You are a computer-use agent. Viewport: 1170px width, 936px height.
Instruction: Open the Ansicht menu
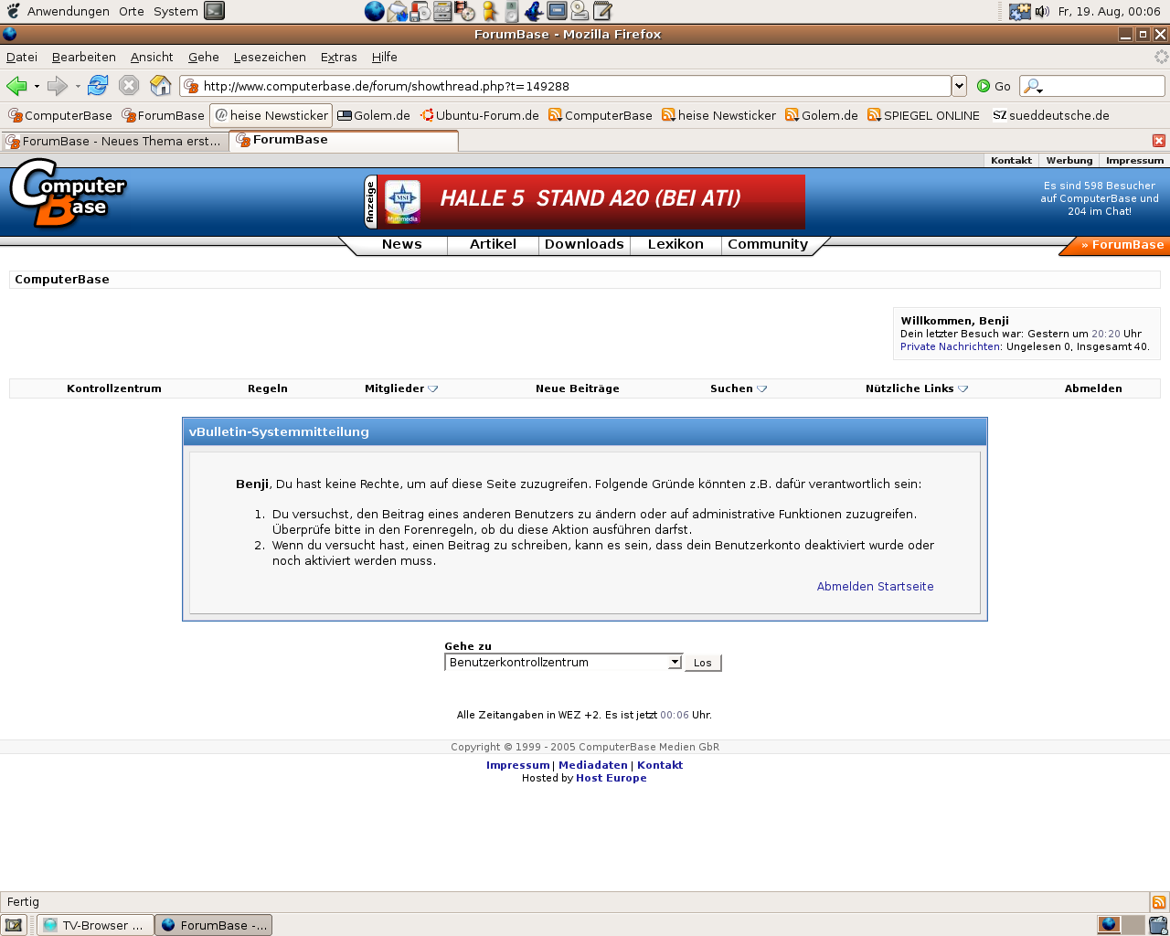(x=152, y=57)
